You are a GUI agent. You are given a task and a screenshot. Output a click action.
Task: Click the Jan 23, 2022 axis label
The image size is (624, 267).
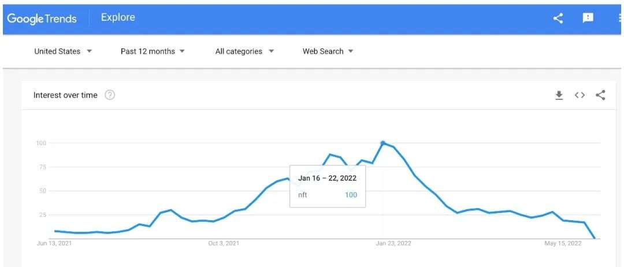pos(393,243)
